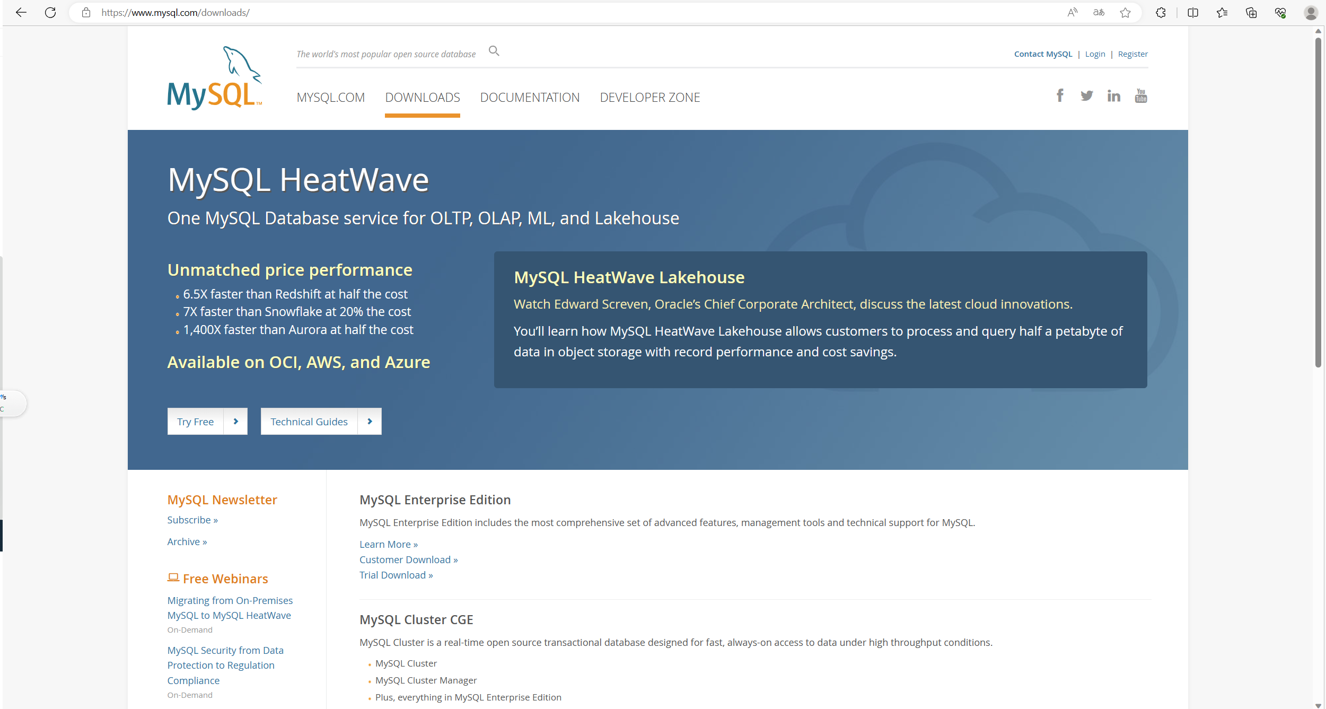Open Migrating from On-Premises webinar link
Screen dimensions: 1326x709
[x=230, y=608]
